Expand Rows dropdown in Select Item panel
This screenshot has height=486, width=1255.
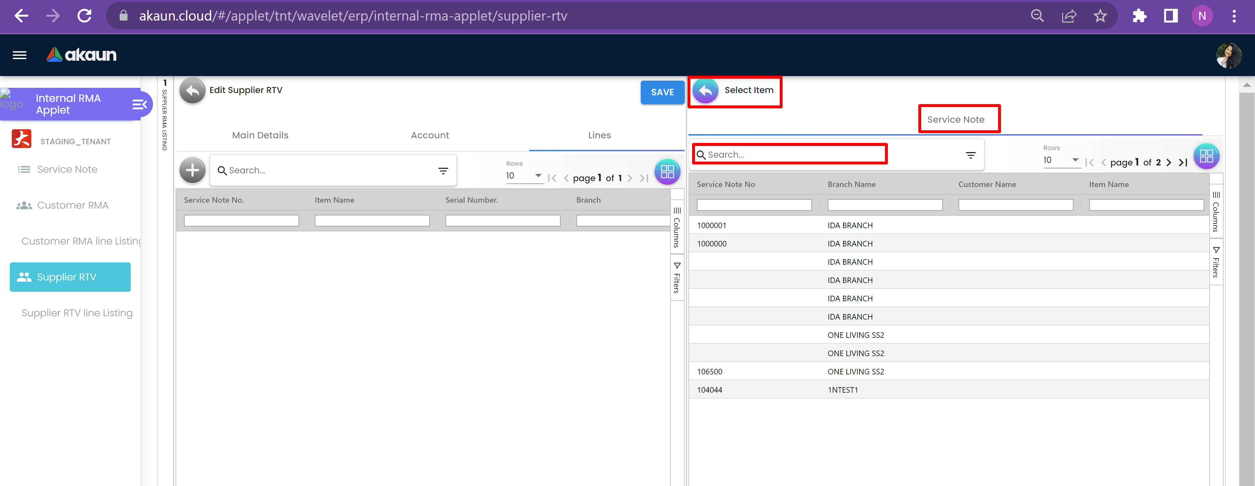pyautogui.click(x=1075, y=160)
